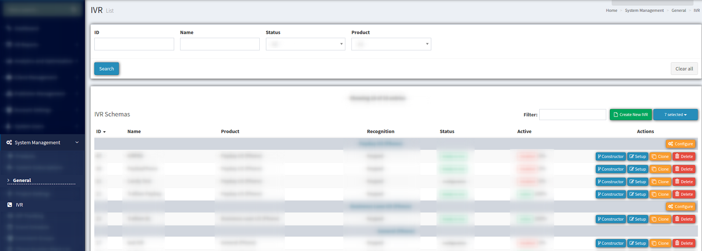Image resolution: width=702 pixels, height=251 pixels.
Task: Click the first group's Configure button
Action: coord(681,144)
